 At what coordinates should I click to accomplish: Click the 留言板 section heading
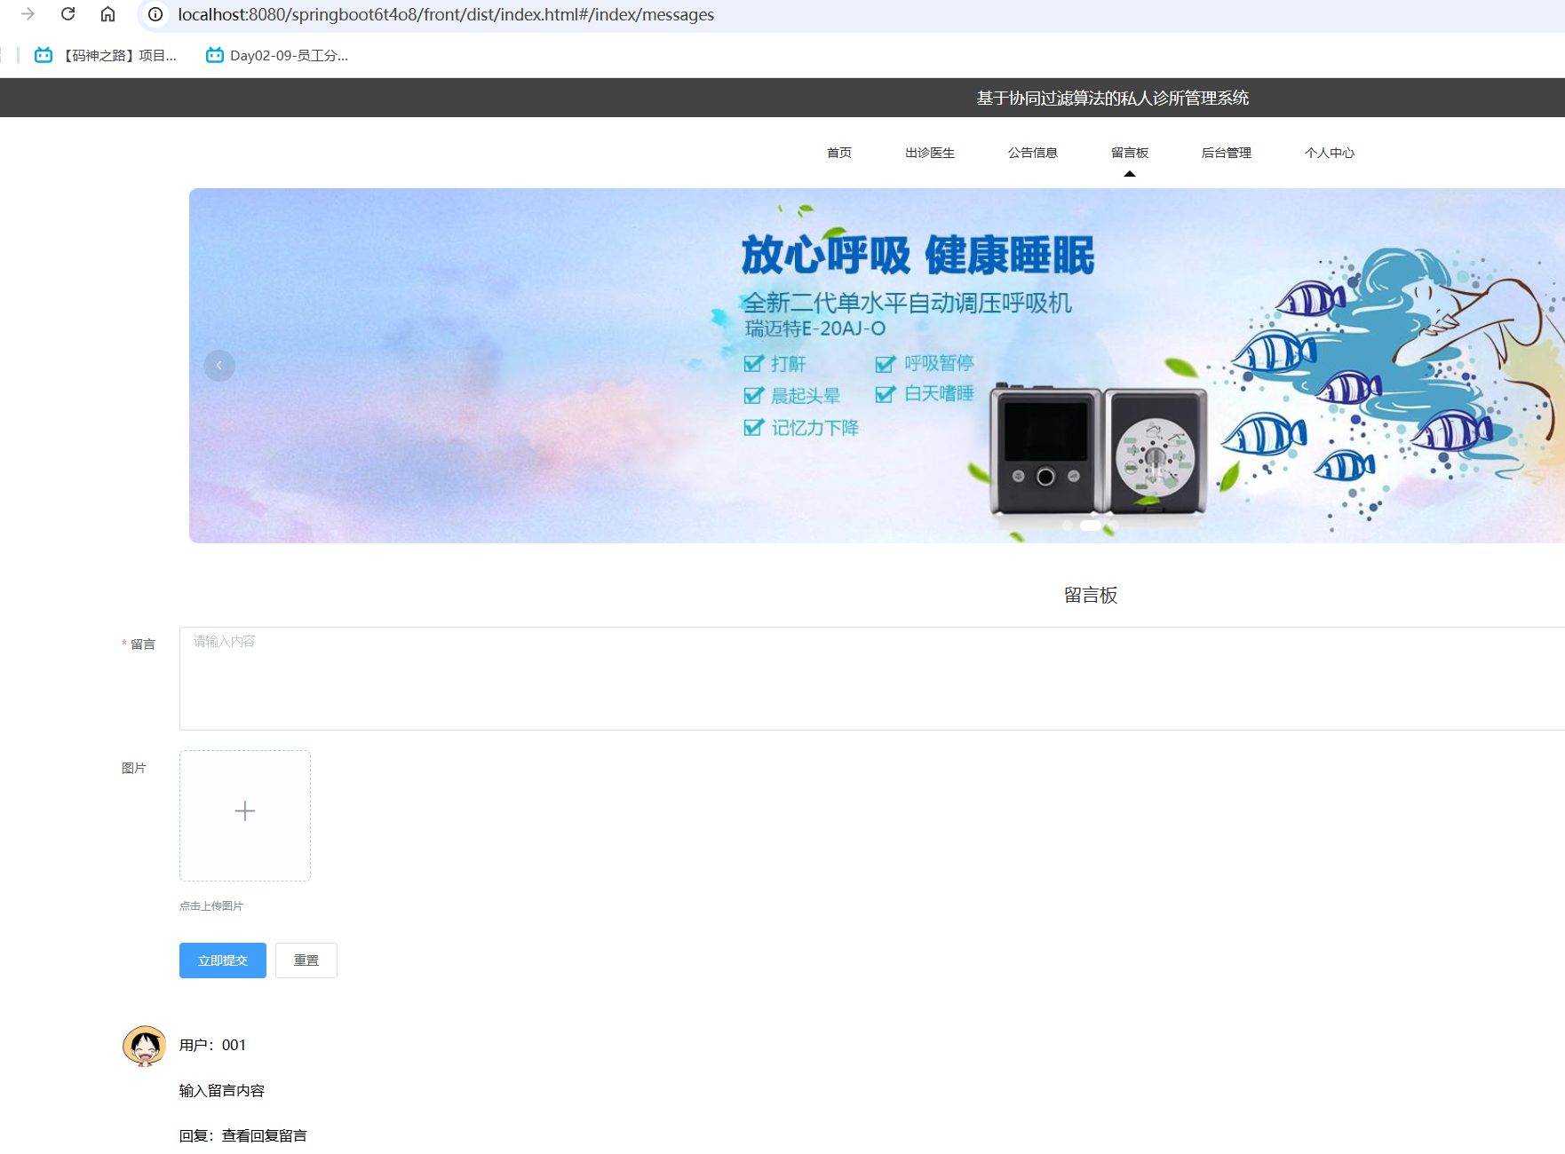(x=1091, y=596)
